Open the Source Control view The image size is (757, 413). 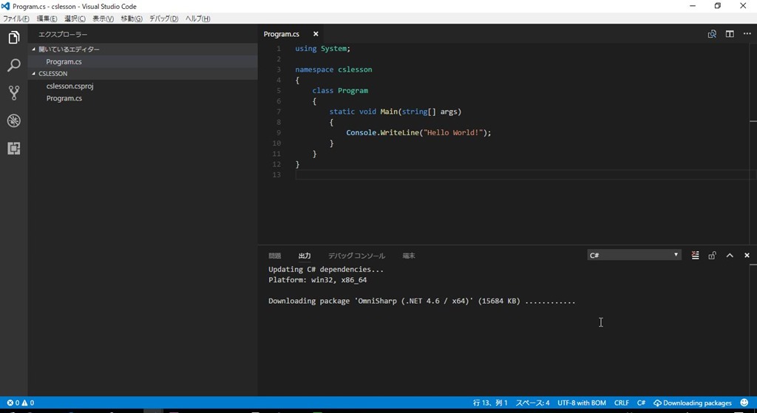pyautogui.click(x=13, y=93)
